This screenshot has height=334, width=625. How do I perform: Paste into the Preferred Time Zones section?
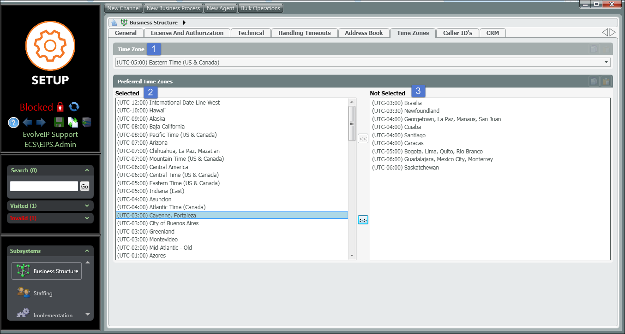tap(606, 82)
